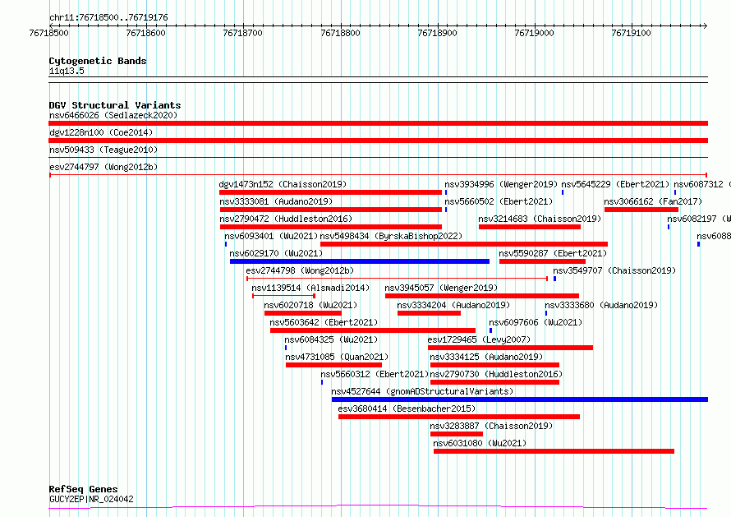731x517 pixels.
Task: Open nsv5603642 (Ebert2021) label
Action: click(324, 322)
